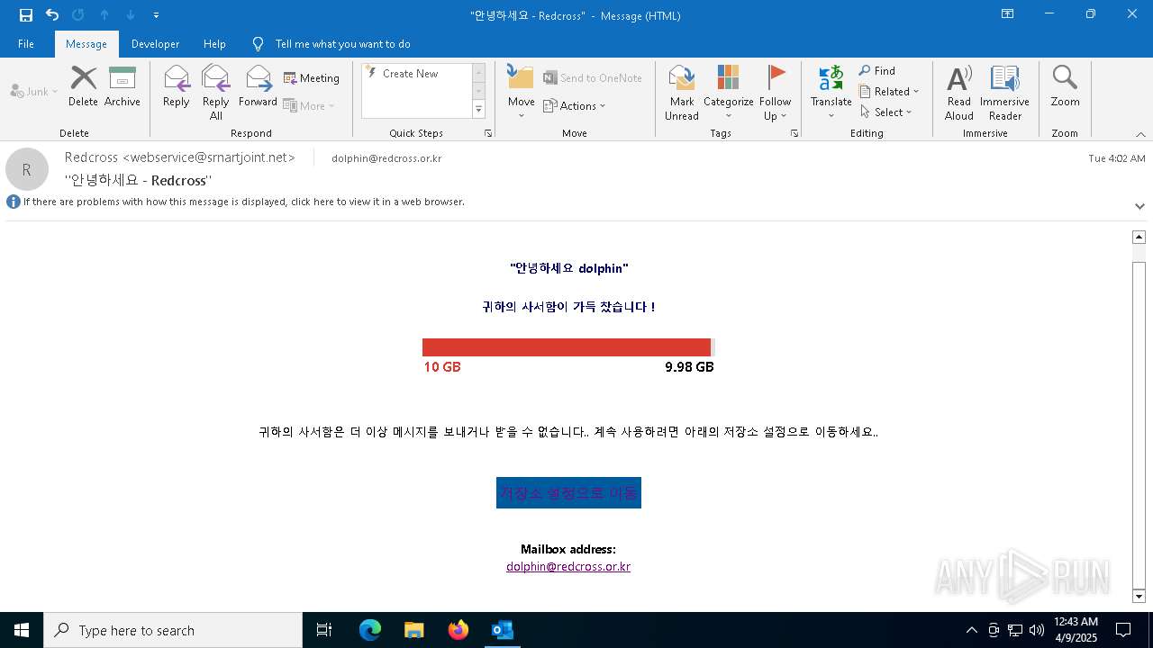1153x648 pixels.
Task: Switch to the Developer ribbon tab
Action: 155,44
